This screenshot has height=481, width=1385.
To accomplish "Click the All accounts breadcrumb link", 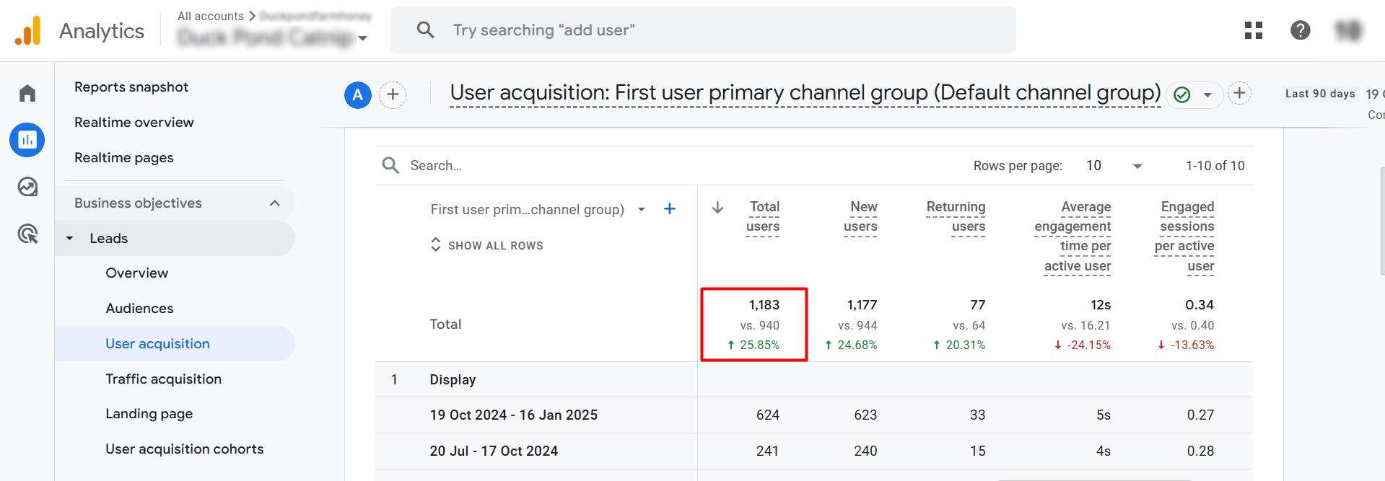I will (210, 16).
